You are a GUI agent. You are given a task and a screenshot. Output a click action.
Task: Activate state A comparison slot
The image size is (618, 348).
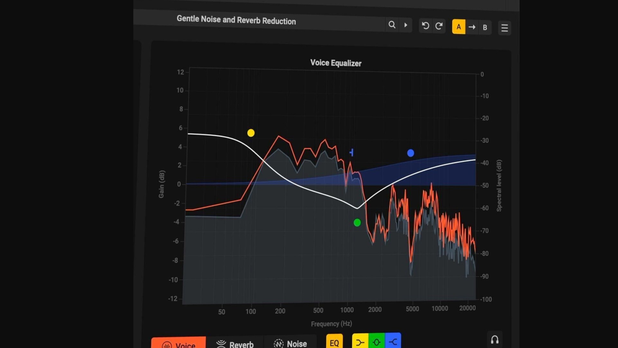click(x=459, y=27)
